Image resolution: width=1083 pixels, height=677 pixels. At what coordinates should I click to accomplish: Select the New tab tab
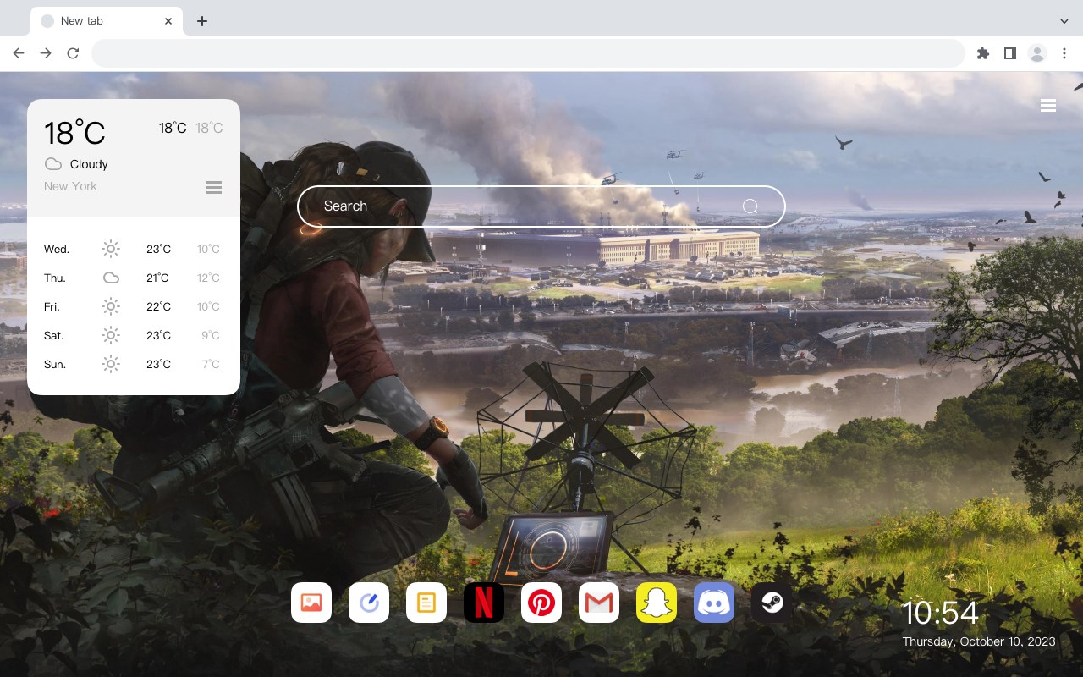point(107,21)
